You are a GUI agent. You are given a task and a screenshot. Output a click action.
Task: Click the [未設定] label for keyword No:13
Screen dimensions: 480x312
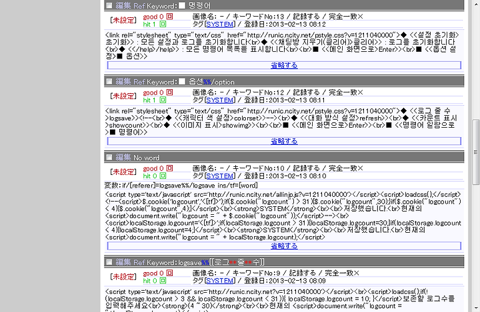click(123, 20)
